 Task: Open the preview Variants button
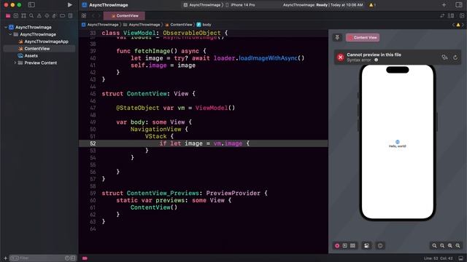(x=352, y=246)
